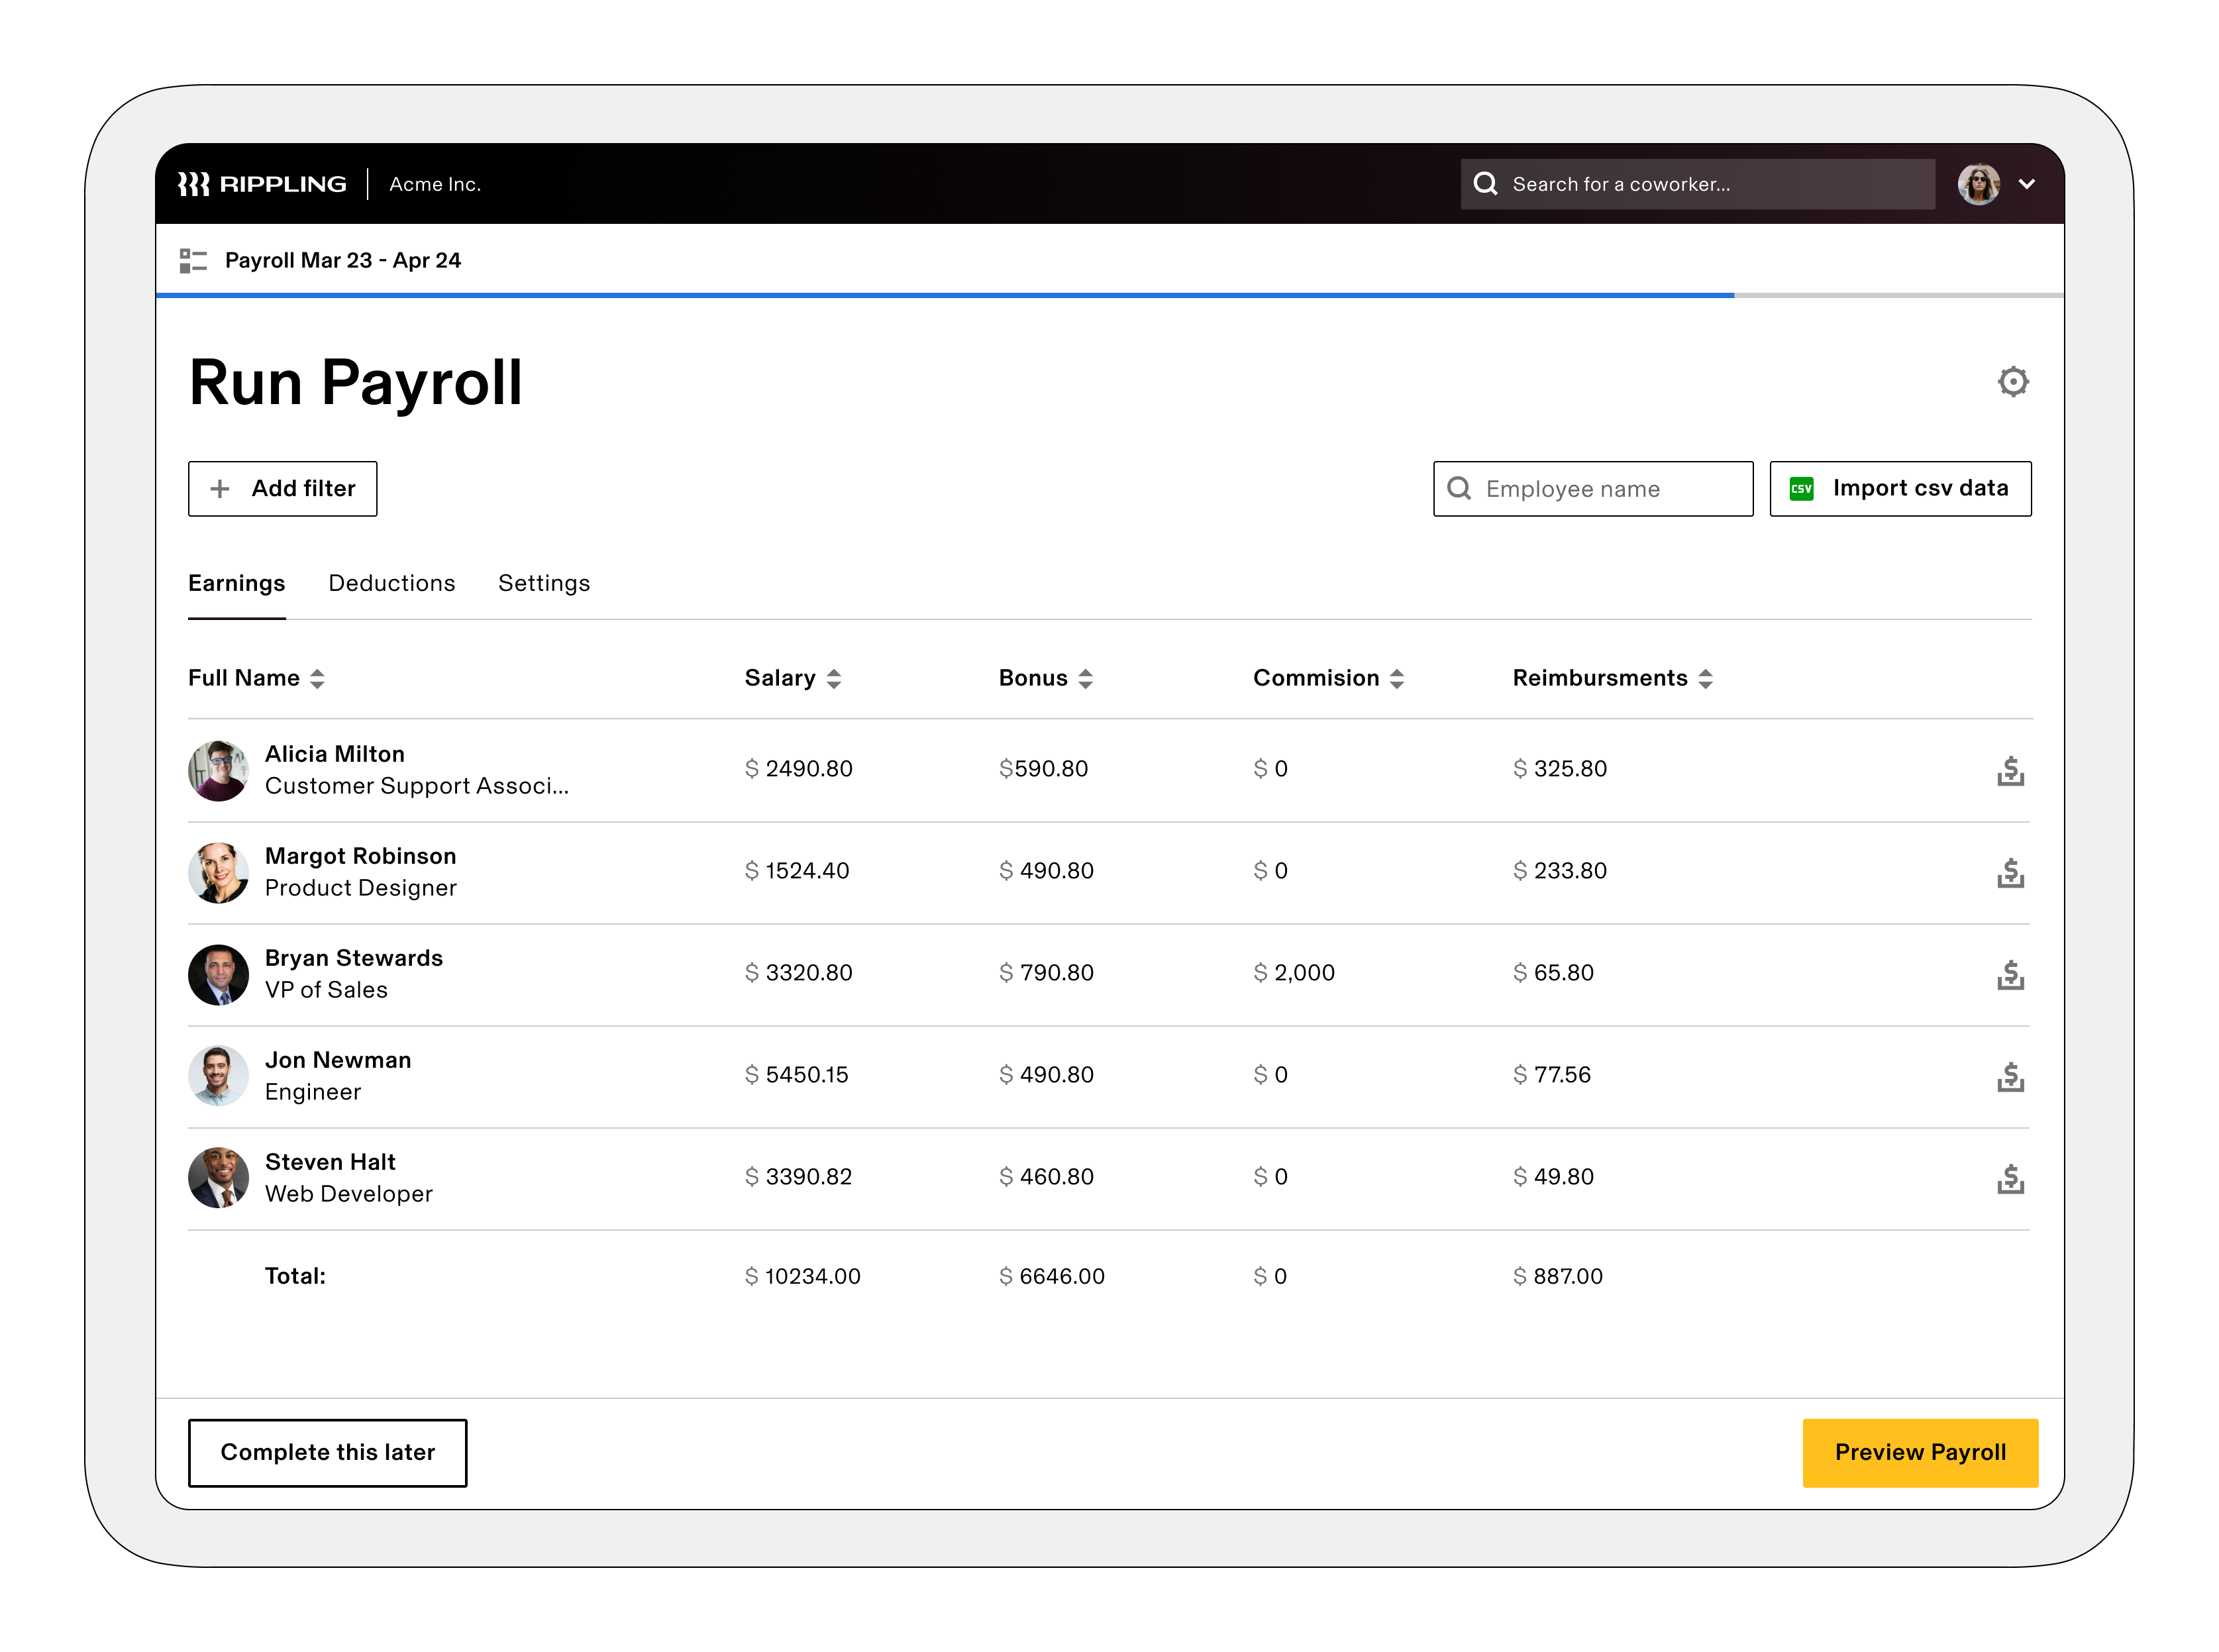Open sort control on Full Name header

tap(317, 678)
